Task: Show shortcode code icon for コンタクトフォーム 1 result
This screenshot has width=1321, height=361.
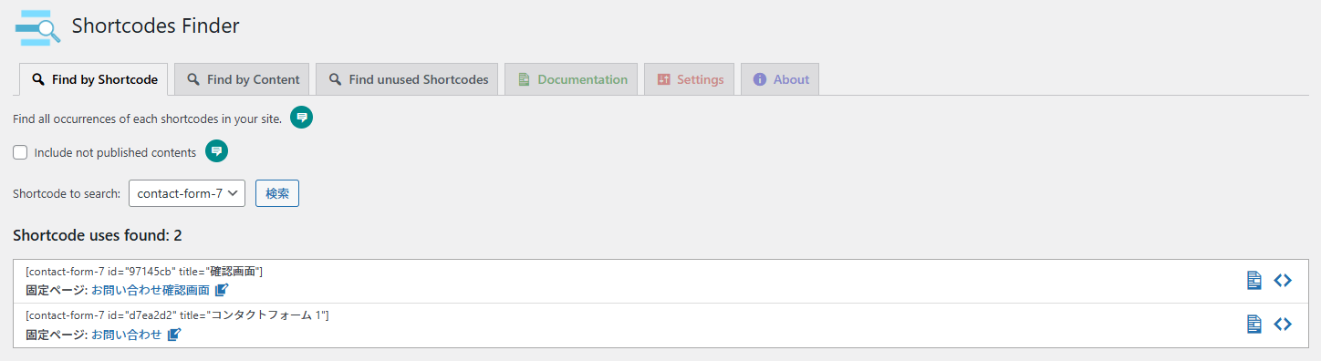Action: 1283,324
